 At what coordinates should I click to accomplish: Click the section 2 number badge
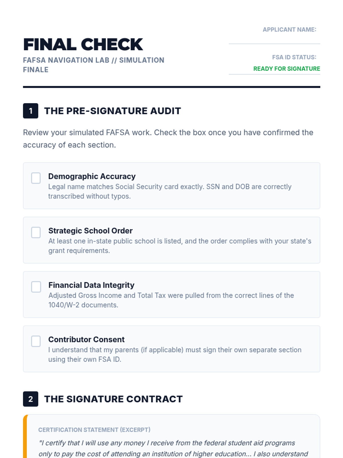(31, 399)
